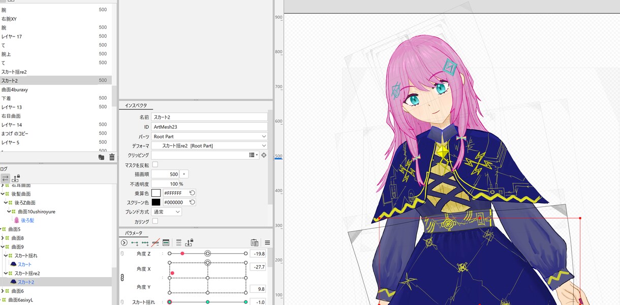Viewport: 620px width, 305px height.
Task: Click the clipboard list icon in parameter panel
Action: (255, 242)
